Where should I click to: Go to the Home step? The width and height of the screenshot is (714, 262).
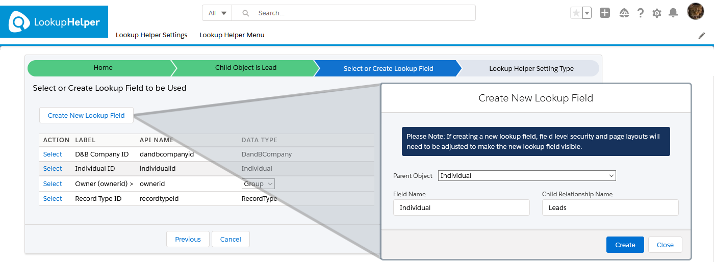tap(103, 68)
